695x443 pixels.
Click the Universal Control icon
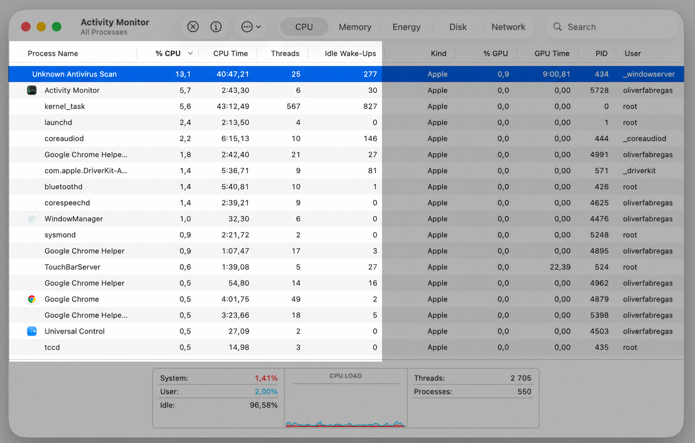(32, 331)
